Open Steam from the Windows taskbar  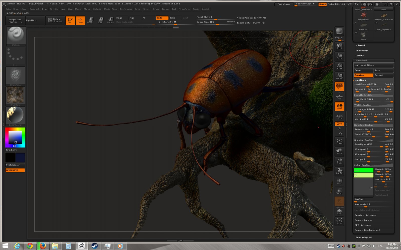[x=94, y=246]
